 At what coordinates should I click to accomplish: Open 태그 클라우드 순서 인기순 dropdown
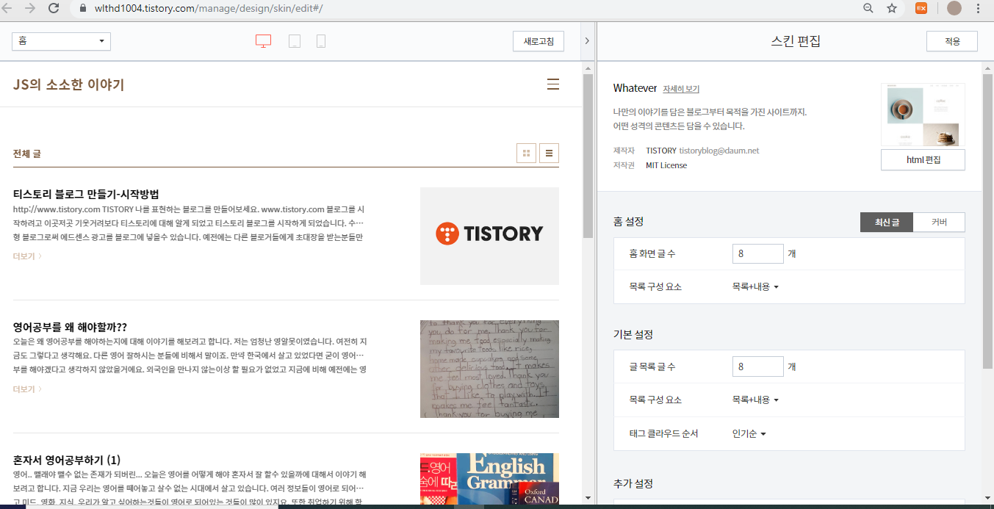(x=749, y=433)
